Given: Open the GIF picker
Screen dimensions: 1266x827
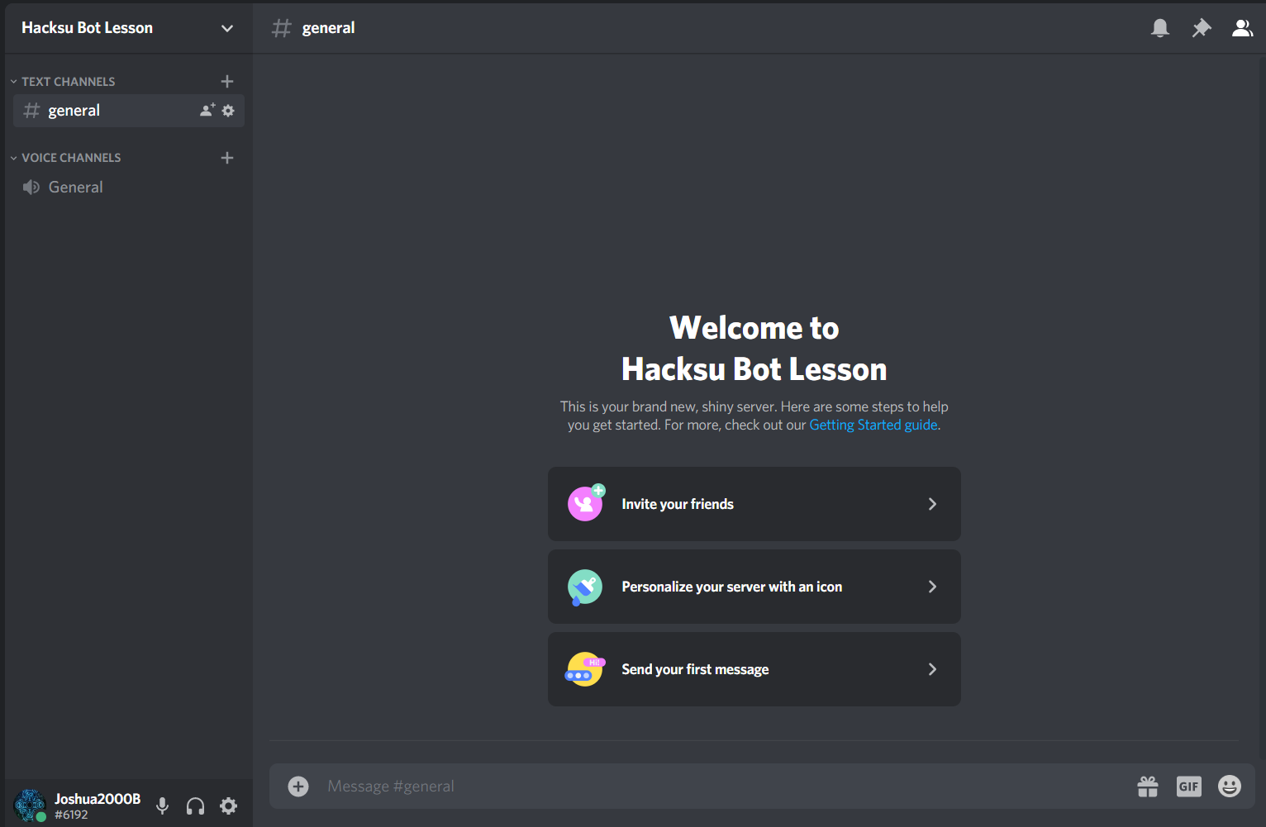Looking at the screenshot, I should pos(1189,787).
